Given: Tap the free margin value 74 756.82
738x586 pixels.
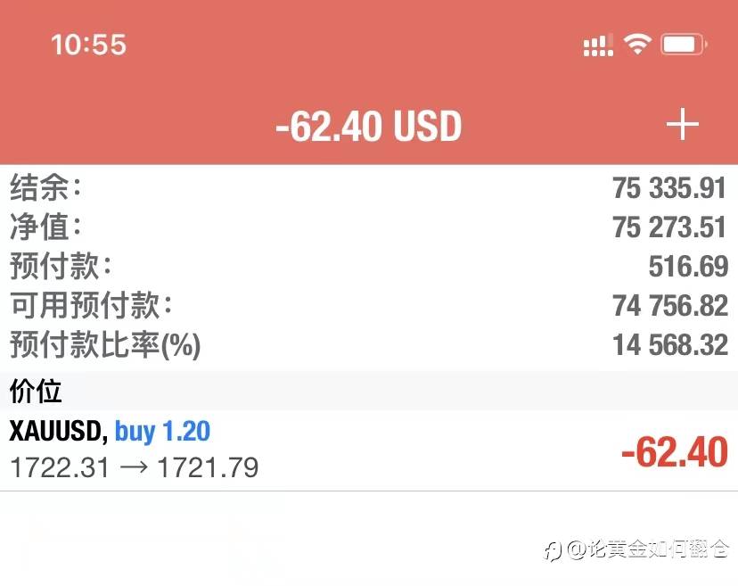Looking at the screenshot, I should pos(669,306).
